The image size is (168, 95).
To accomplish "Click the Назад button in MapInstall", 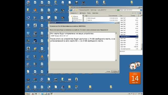I will click(108, 72).
